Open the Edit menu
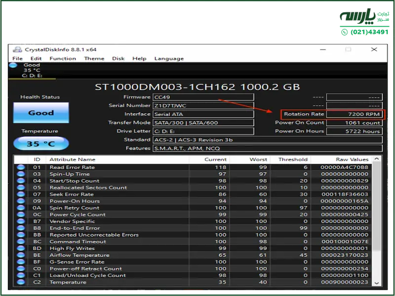Image resolution: width=395 pixels, height=296 pixels. click(36, 58)
